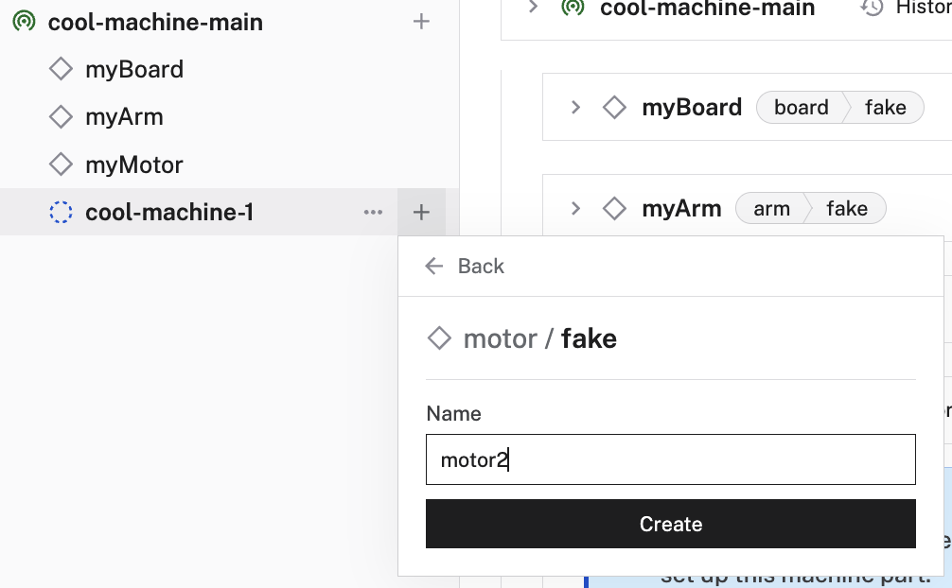The image size is (952, 588).
Task: Click the green broadcast icon beside cool-machine-main
Action: click(x=23, y=21)
